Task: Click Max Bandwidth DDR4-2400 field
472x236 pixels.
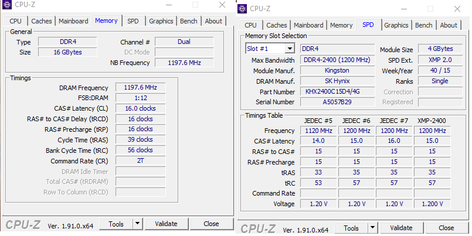Action: (338, 60)
